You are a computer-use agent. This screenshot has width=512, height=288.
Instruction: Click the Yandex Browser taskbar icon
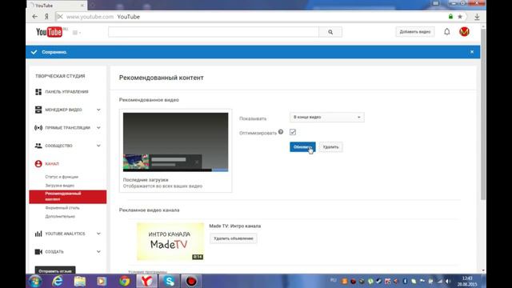[x=146, y=281]
